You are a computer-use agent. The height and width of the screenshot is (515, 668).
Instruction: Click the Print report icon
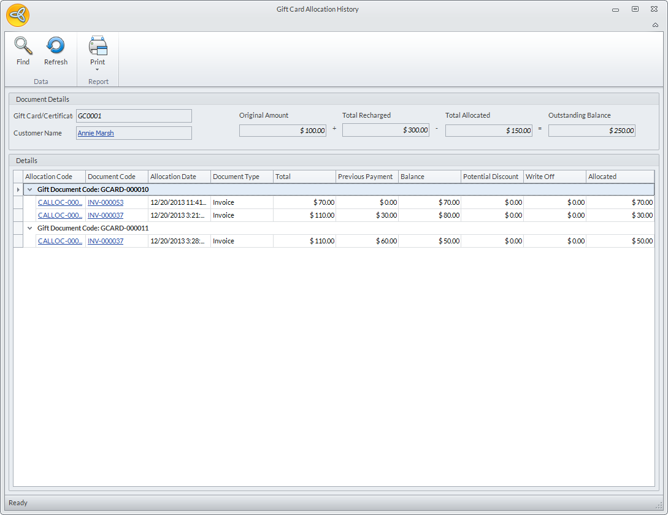click(x=98, y=46)
